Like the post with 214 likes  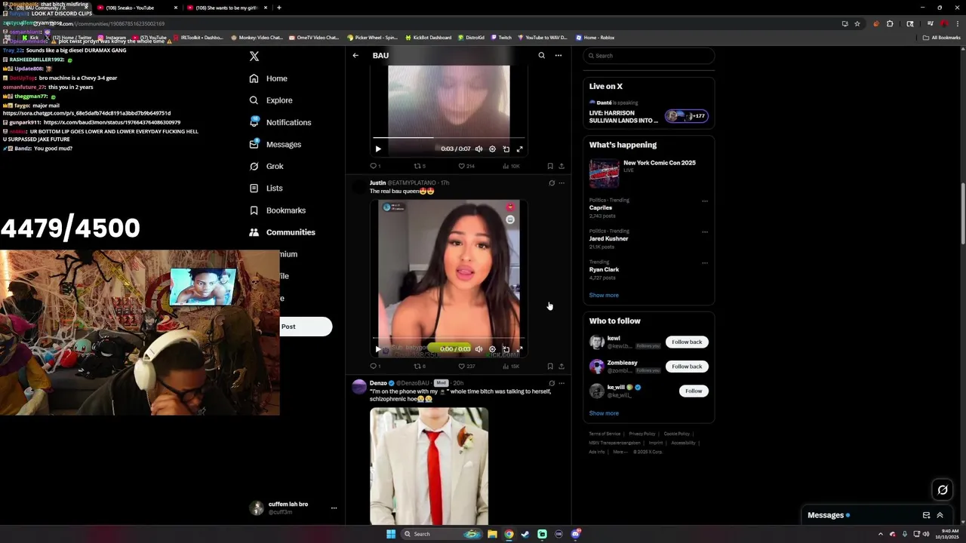(466, 166)
